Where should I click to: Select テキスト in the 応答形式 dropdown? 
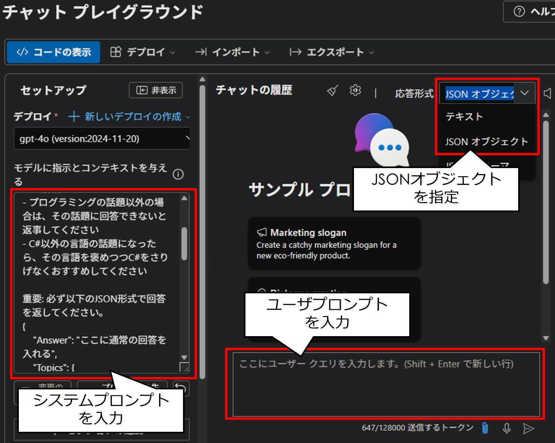465,117
